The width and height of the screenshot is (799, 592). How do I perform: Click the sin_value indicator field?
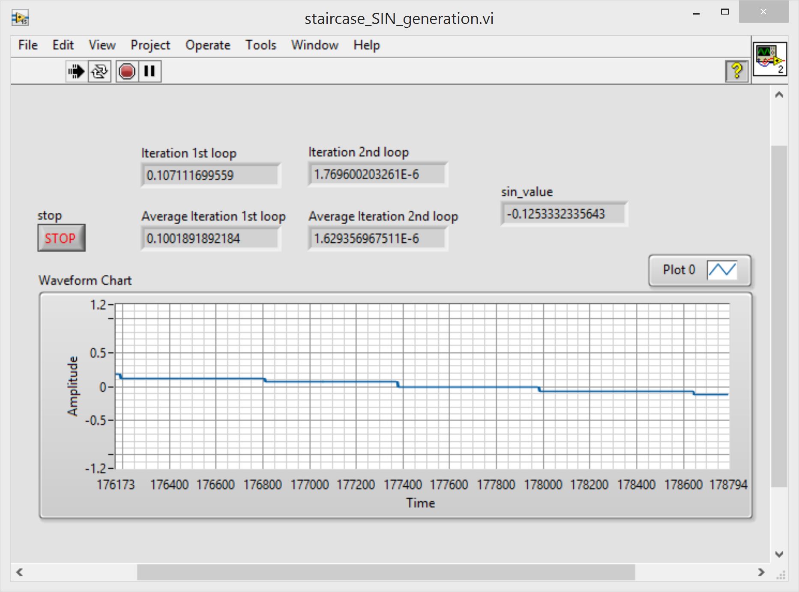pos(564,214)
